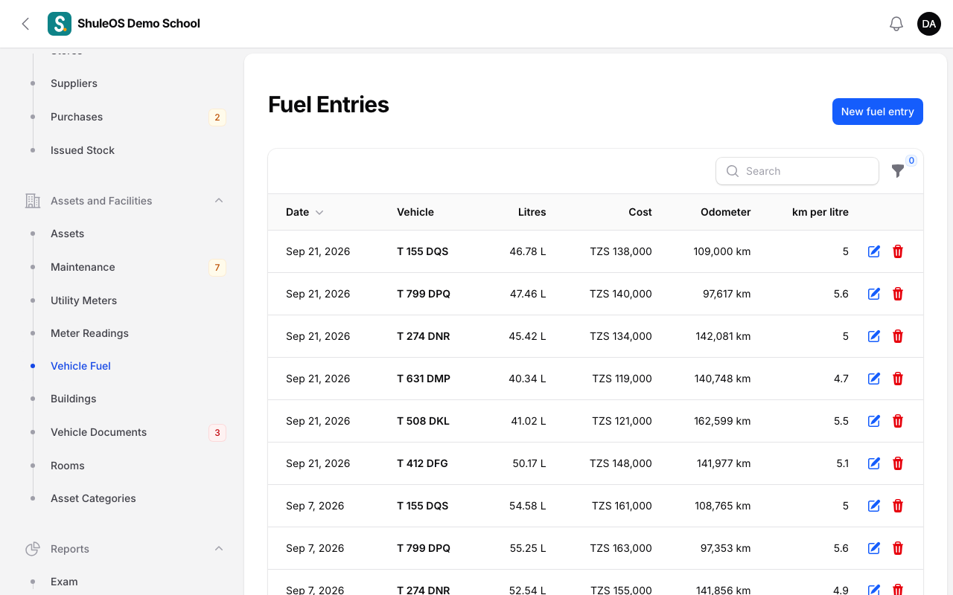Go to Rooms page
The height and width of the screenshot is (595, 953).
(68, 466)
